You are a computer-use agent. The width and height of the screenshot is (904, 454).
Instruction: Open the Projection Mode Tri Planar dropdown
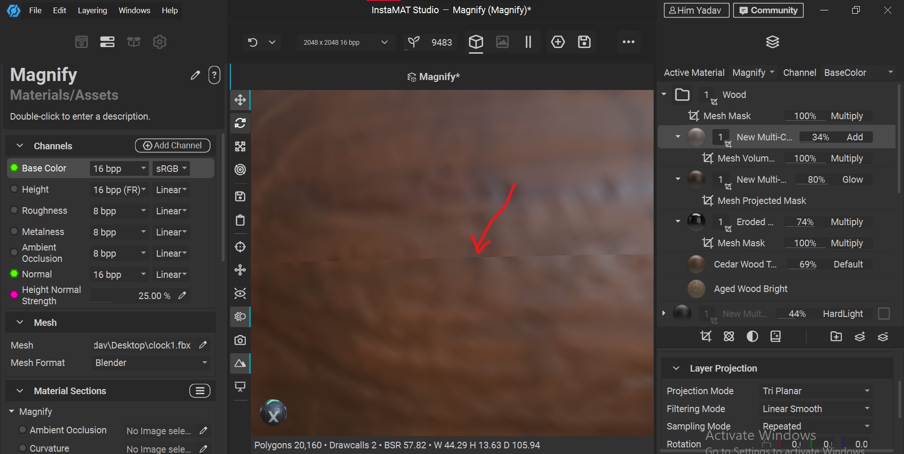click(x=815, y=391)
